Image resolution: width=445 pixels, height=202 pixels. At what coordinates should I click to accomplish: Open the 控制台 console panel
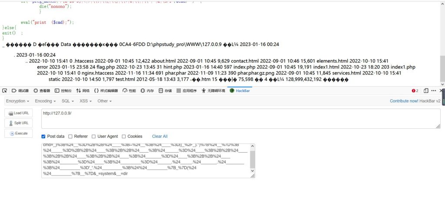coord(63,91)
